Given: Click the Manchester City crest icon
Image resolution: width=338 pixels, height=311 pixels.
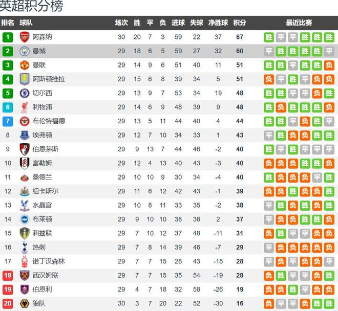Looking at the screenshot, I should tap(24, 51).
